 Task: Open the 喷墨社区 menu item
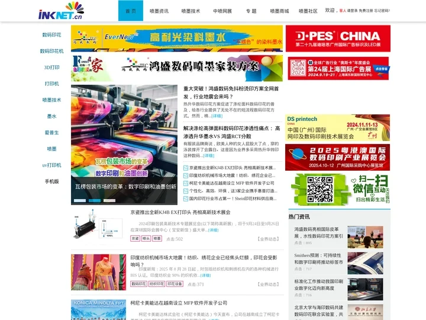308,11
